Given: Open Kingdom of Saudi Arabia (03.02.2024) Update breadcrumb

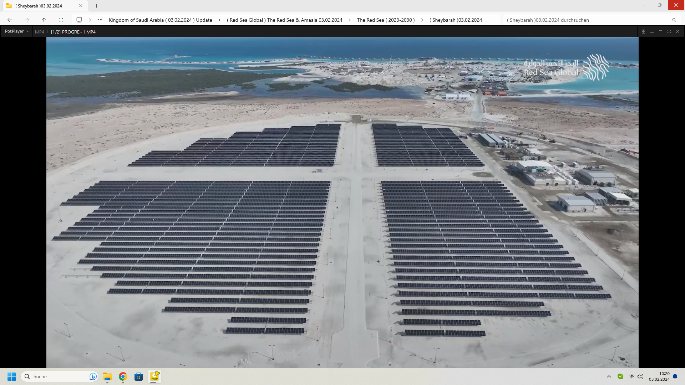Looking at the screenshot, I should click(x=160, y=20).
